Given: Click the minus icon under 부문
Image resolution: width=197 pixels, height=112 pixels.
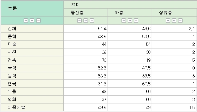Looking at the screenshot, I should pos(38,20).
